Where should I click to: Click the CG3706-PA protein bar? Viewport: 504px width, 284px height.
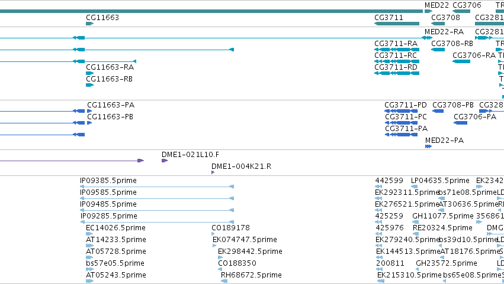pyautogui.click(x=460, y=123)
